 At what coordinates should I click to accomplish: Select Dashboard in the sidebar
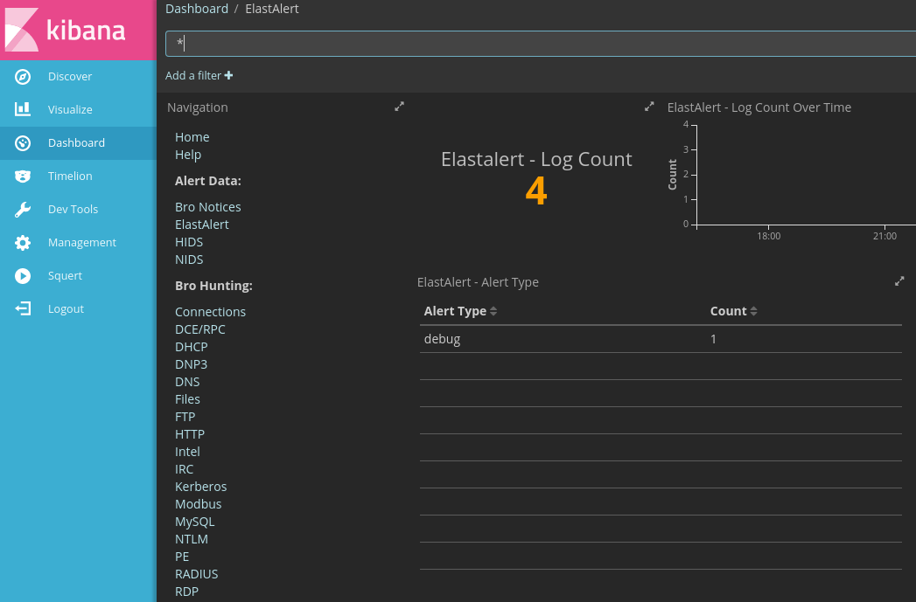pos(78,143)
